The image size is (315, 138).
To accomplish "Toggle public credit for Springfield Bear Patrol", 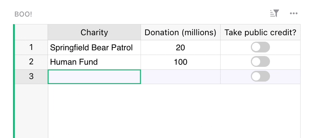I will (260, 47).
